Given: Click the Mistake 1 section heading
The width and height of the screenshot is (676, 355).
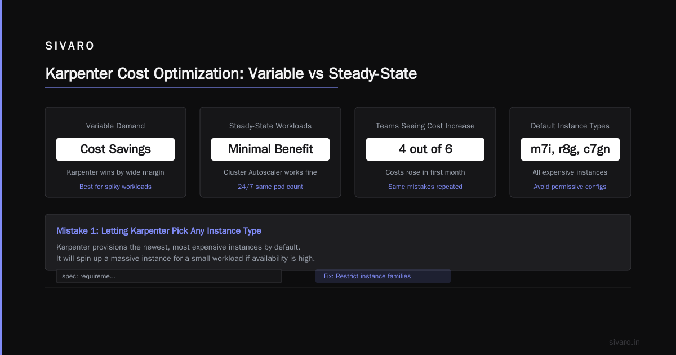Looking at the screenshot, I should click(x=159, y=231).
